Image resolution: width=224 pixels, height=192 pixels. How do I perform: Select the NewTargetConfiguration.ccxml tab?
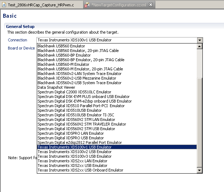[119, 5]
